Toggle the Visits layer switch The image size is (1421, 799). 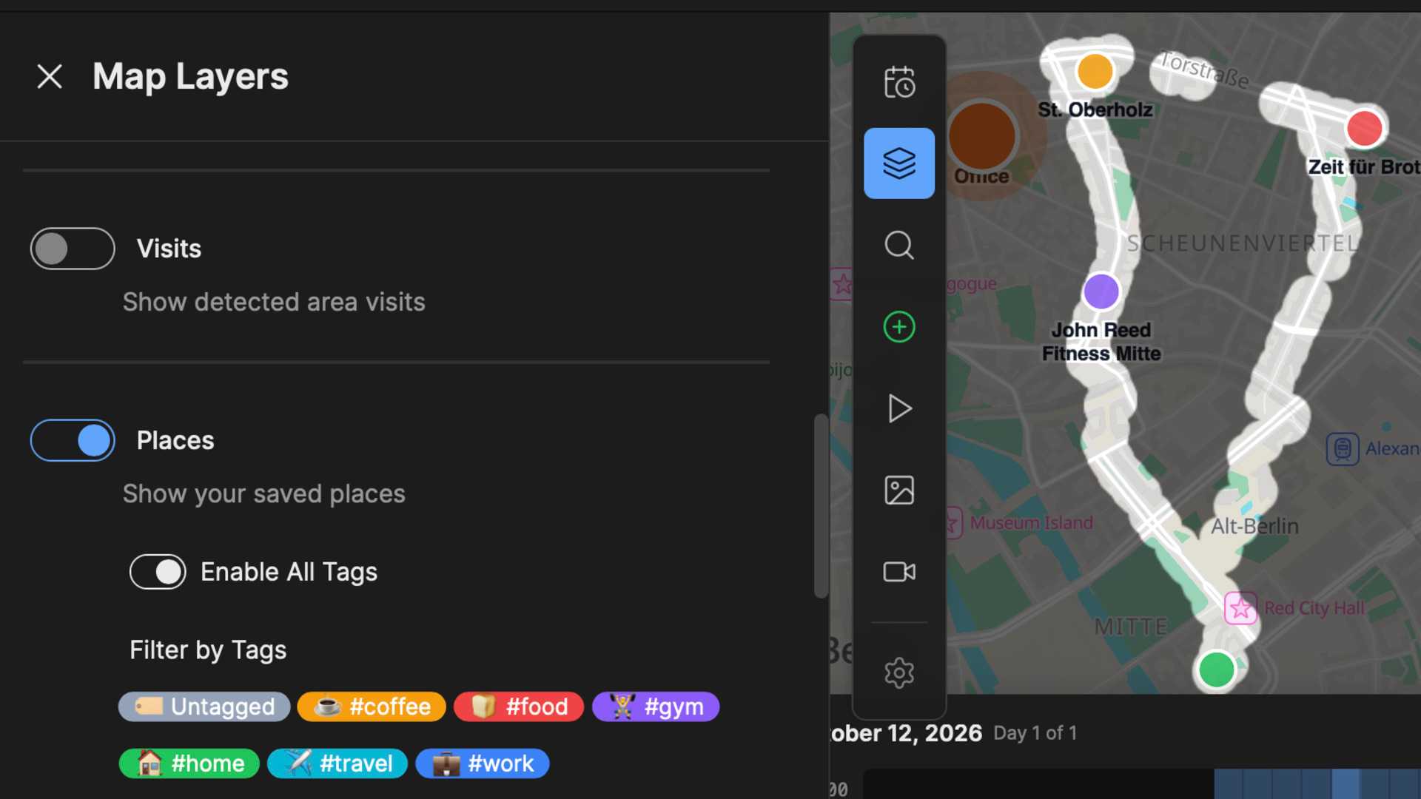coord(73,249)
